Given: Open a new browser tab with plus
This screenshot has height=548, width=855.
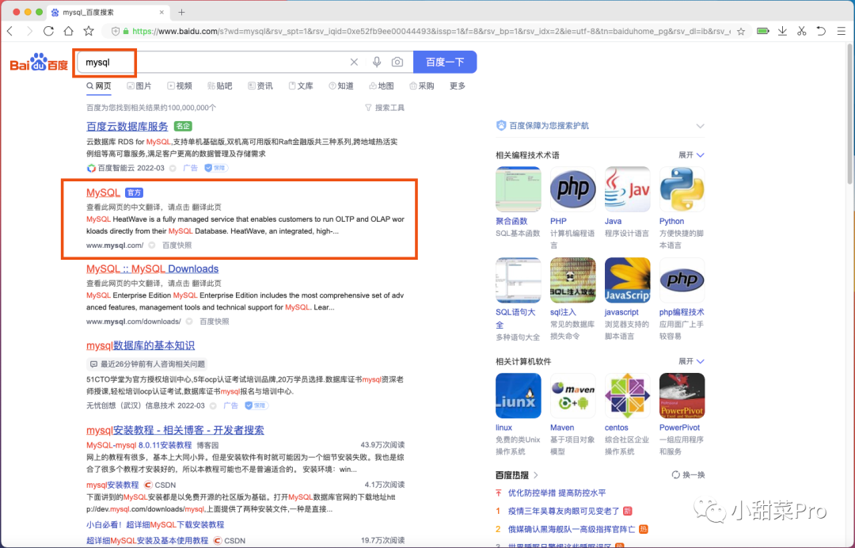Looking at the screenshot, I should pyautogui.click(x=181, y=12).
